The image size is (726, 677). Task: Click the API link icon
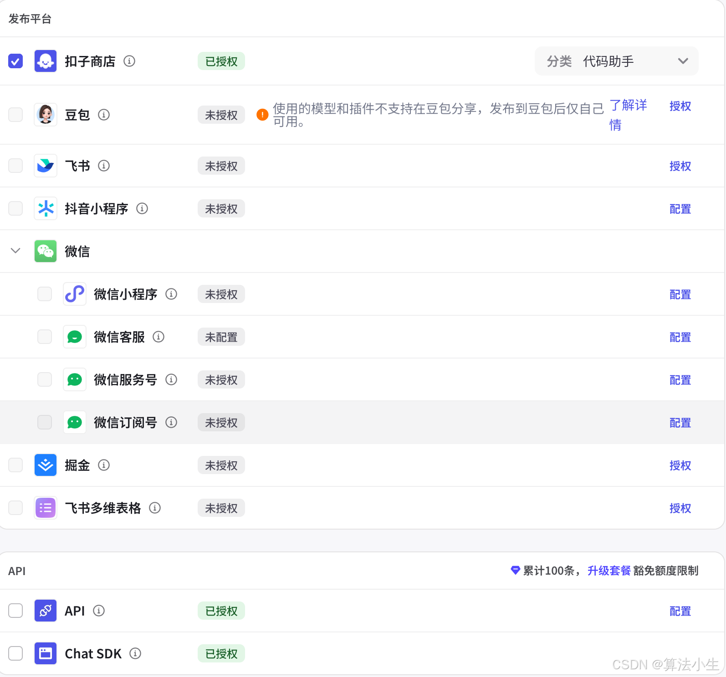46,611
